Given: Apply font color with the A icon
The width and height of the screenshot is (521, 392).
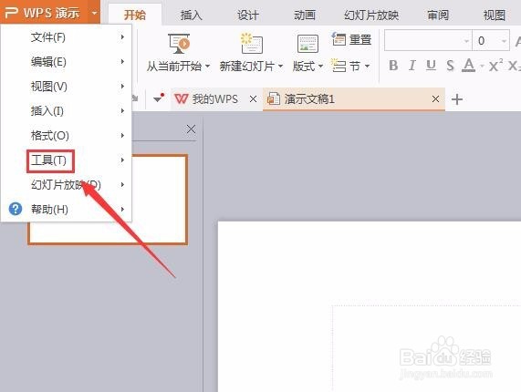Looking at the screenshot, I should click(x=468, y=66).
